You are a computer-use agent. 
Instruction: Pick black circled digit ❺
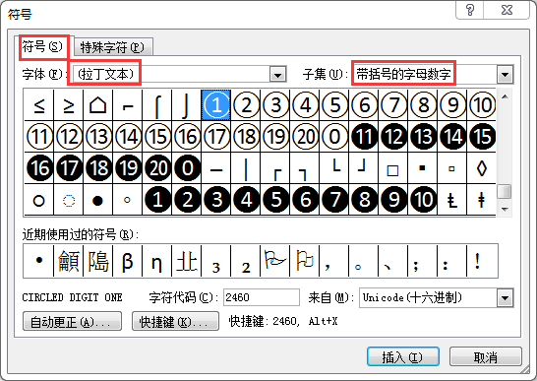275,200
